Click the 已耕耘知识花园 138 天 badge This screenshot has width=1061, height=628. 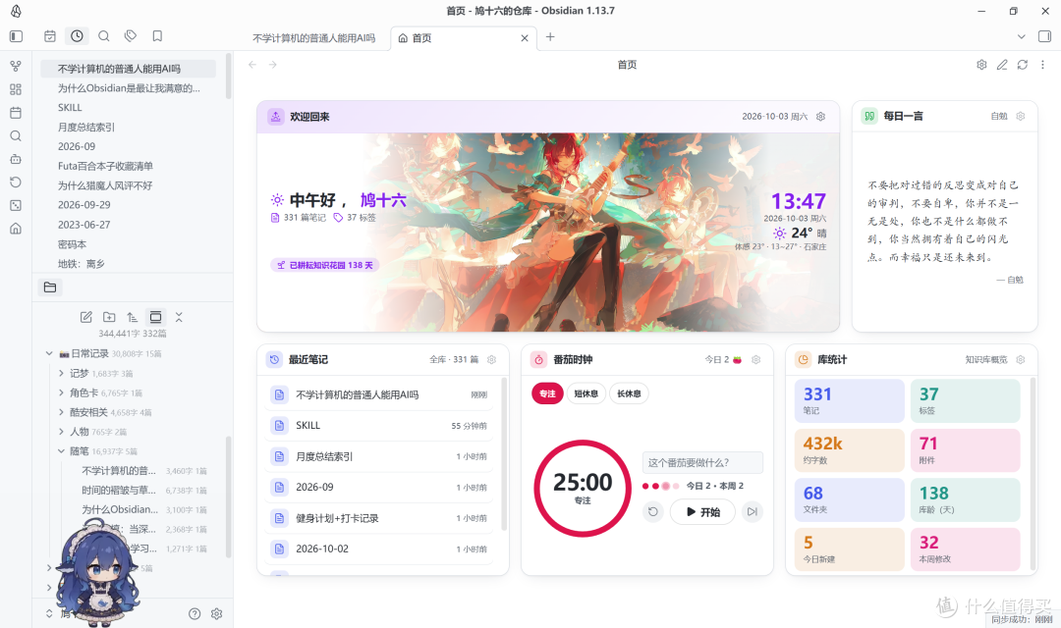325,265
